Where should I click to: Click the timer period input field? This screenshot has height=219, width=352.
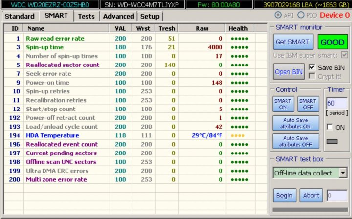point(336,104)
